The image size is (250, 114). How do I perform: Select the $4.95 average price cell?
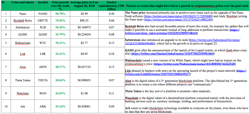click(x=84, y=54)
